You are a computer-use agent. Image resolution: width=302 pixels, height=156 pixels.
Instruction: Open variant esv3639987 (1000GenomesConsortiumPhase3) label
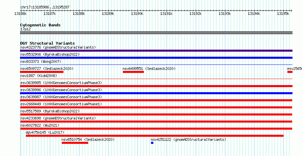point(61,97)
